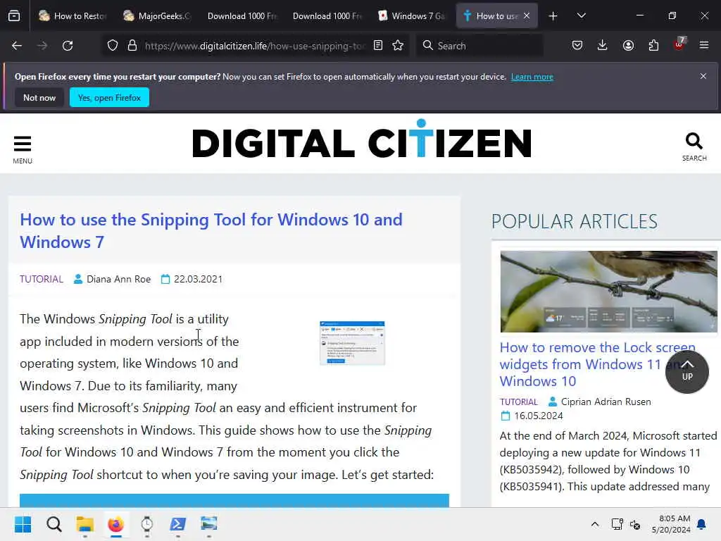Click the POPULAR ARTICLES heading
721x541 pixels.
click(x=575, y=222)
